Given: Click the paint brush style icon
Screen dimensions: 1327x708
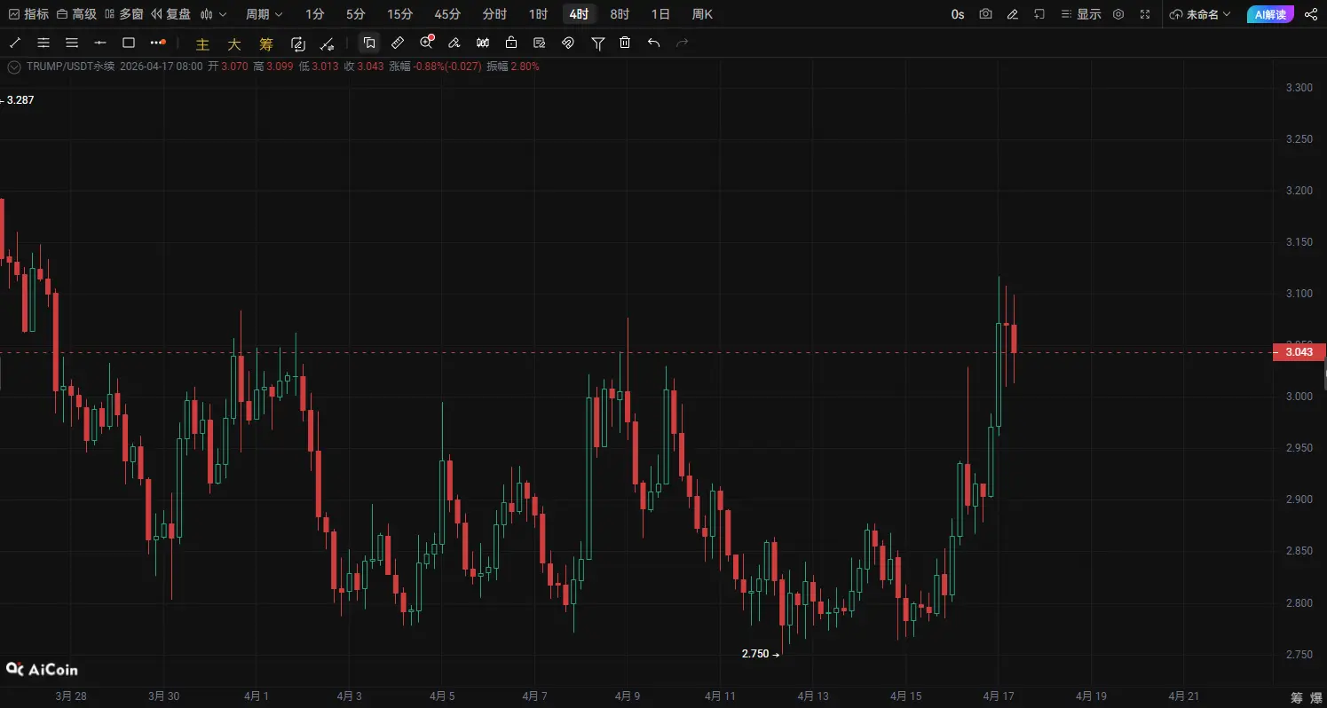Looking at the screenshot, I should (454, 43).
